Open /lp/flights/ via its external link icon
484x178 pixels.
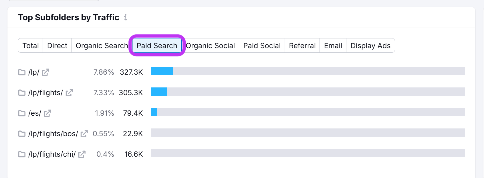69,93
